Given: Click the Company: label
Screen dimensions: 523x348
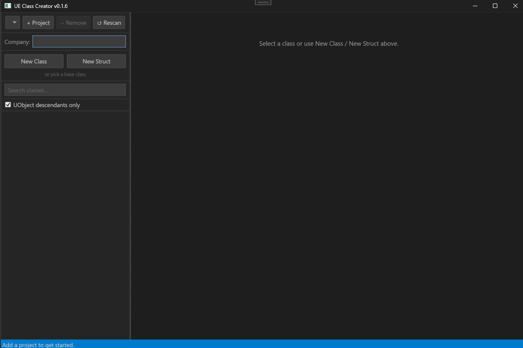Looking at the screenshot, I should click(17, 42).
